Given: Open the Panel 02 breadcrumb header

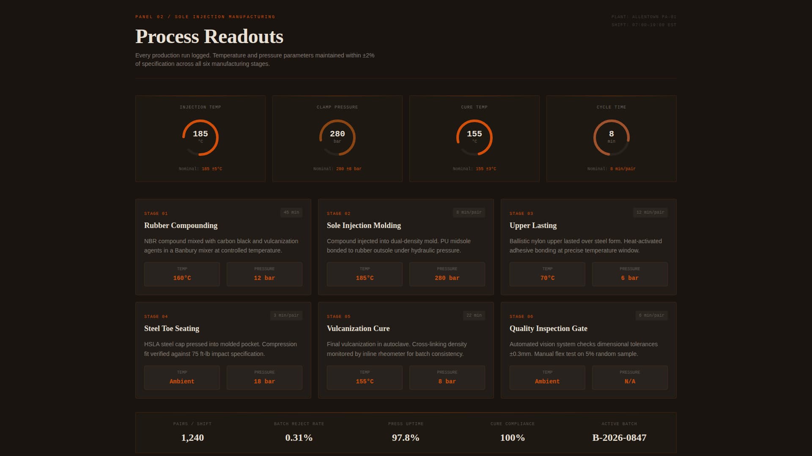Looking at the screenshot, I should (205, 16).
